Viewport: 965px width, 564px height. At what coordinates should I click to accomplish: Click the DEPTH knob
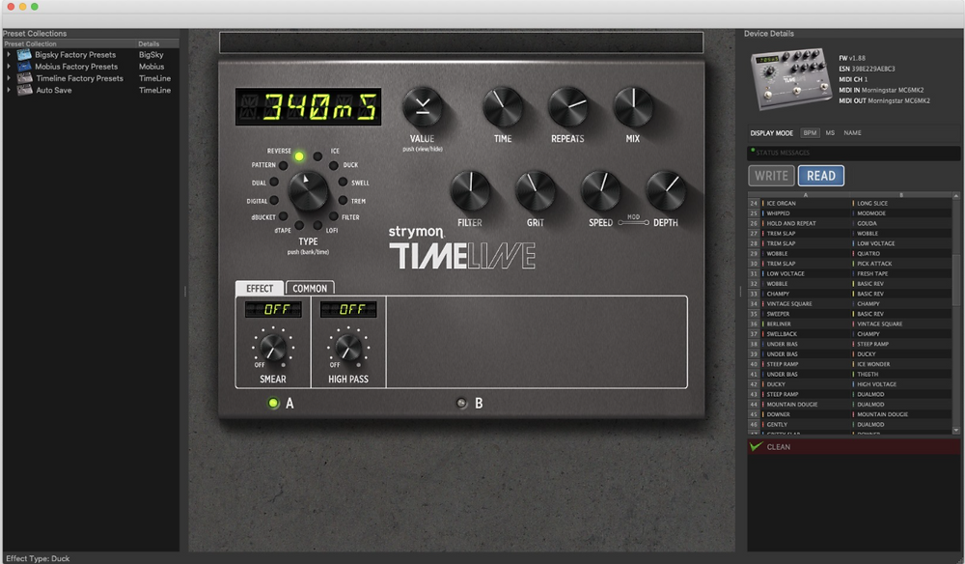point(665,191)
